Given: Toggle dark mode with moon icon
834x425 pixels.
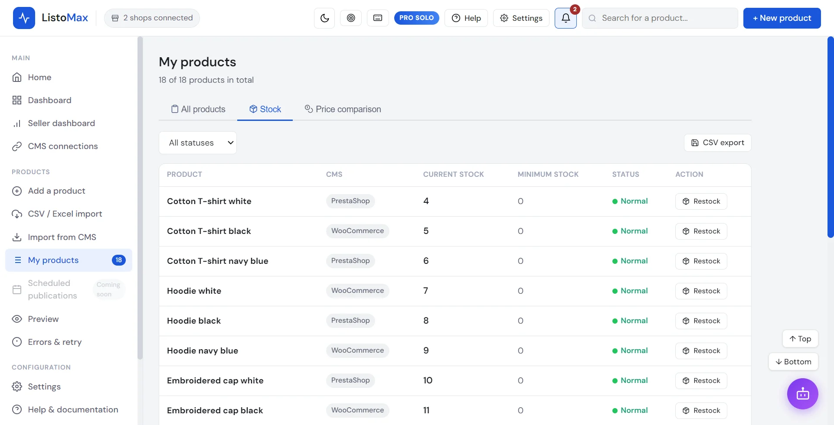Looking at the screenshot, I should tap(324, 18).
